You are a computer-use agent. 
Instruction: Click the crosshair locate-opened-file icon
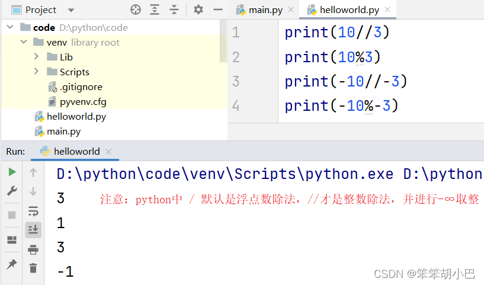(136, 9)
